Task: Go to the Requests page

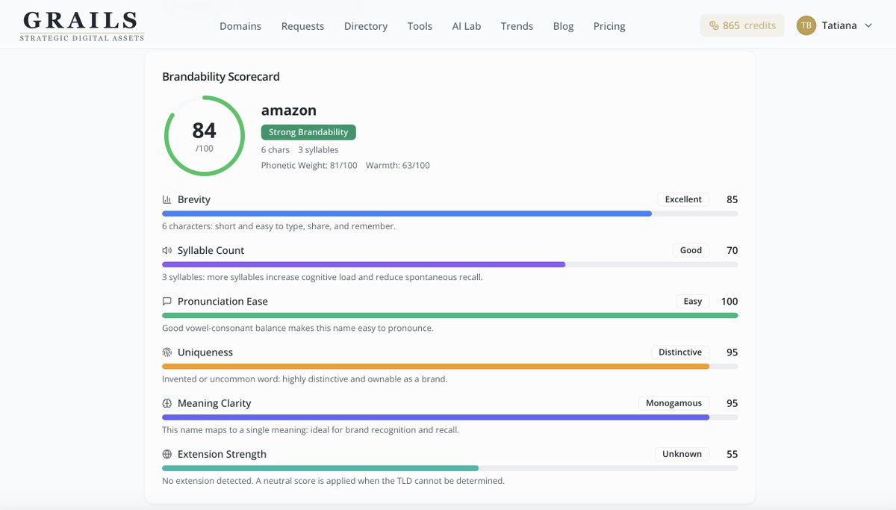Action: [x=302, y=26]
